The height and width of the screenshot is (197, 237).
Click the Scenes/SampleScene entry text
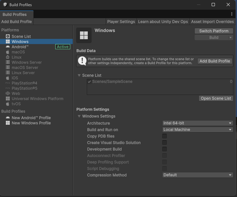coord(112,81)
